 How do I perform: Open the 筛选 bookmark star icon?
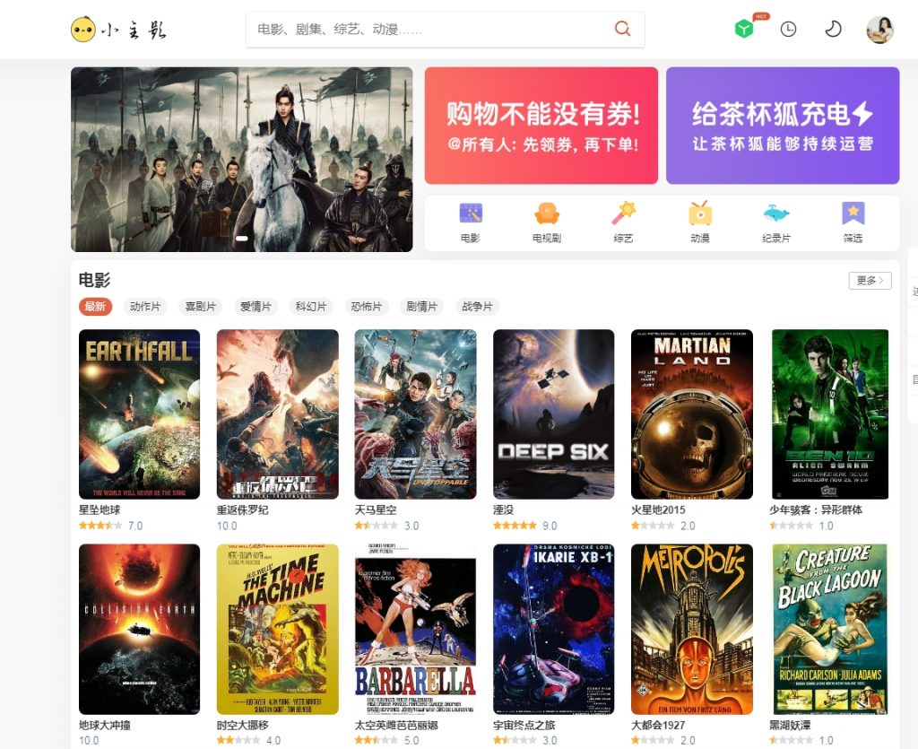point(853,213)
